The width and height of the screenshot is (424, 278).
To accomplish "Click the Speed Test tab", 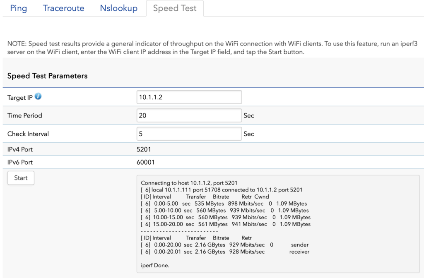I will [x=175, y=8].
